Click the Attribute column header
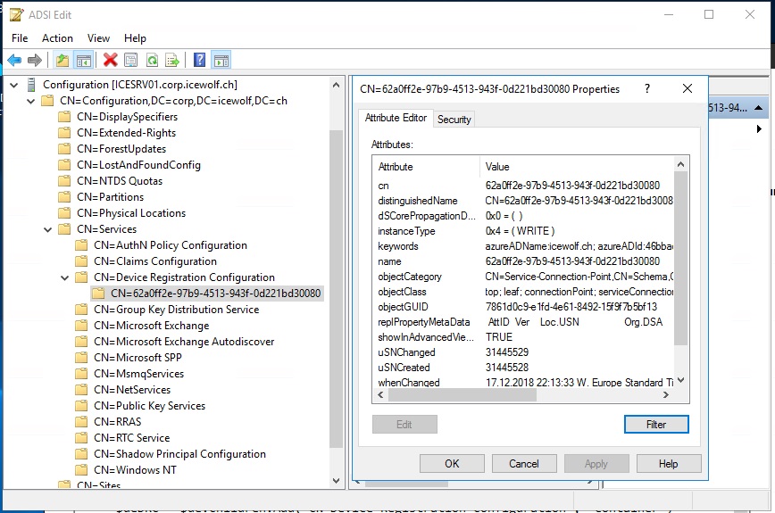Image resolution: width=775 pixels, height=513 pixels. (427, 167)
